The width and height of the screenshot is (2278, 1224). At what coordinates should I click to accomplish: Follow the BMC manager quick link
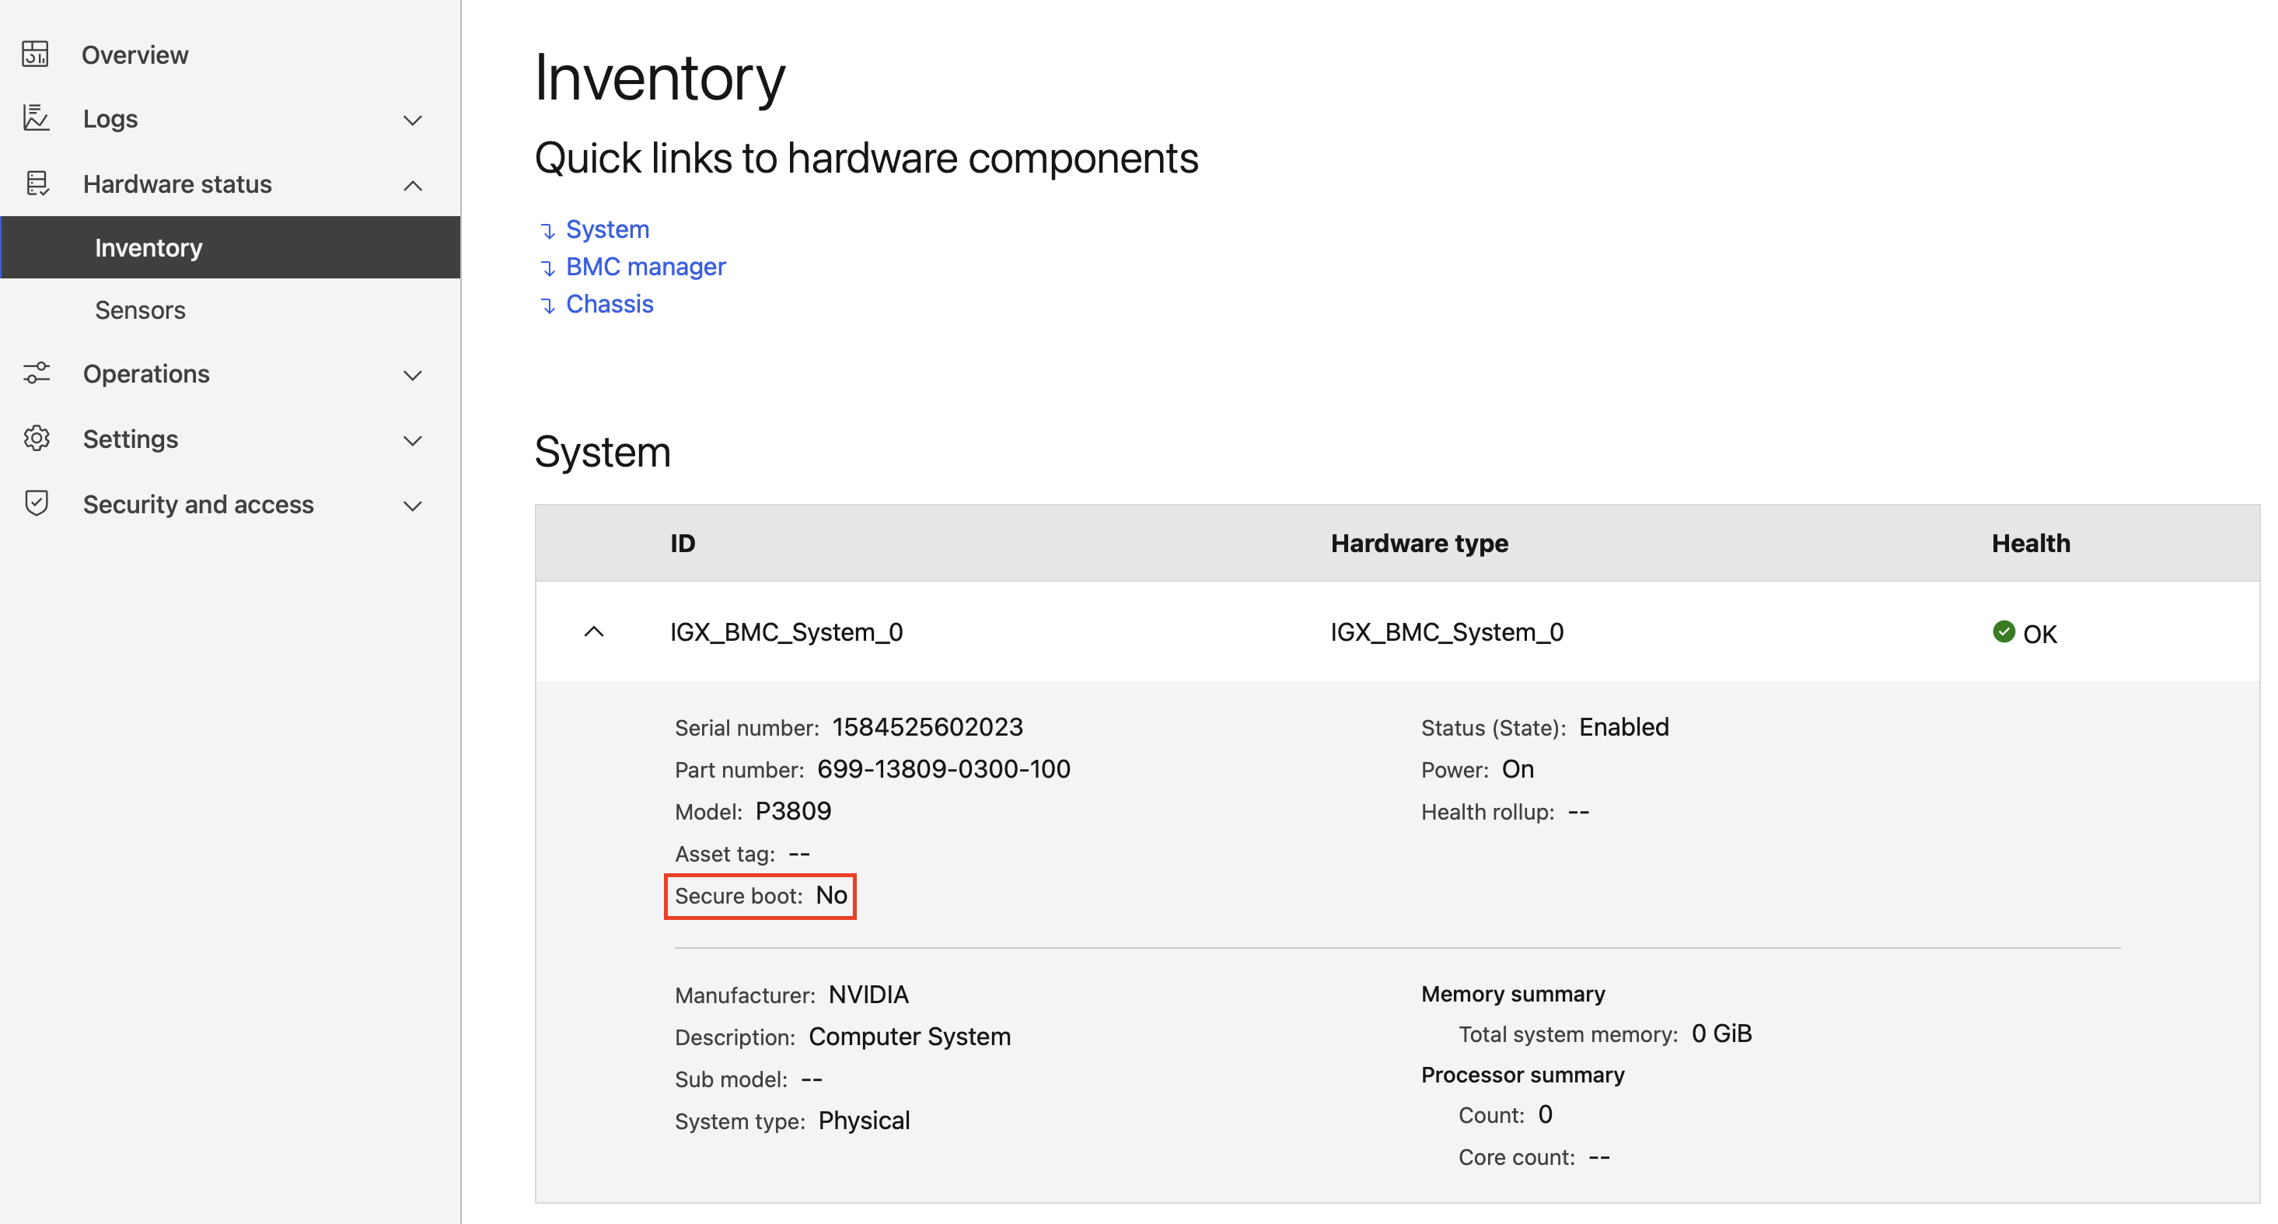click(645, 266)
